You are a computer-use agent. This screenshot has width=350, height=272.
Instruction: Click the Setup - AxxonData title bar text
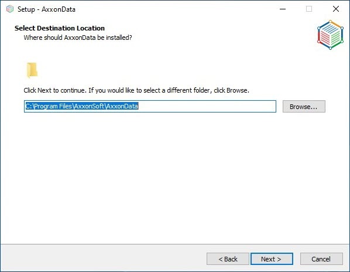click(46, 9)
